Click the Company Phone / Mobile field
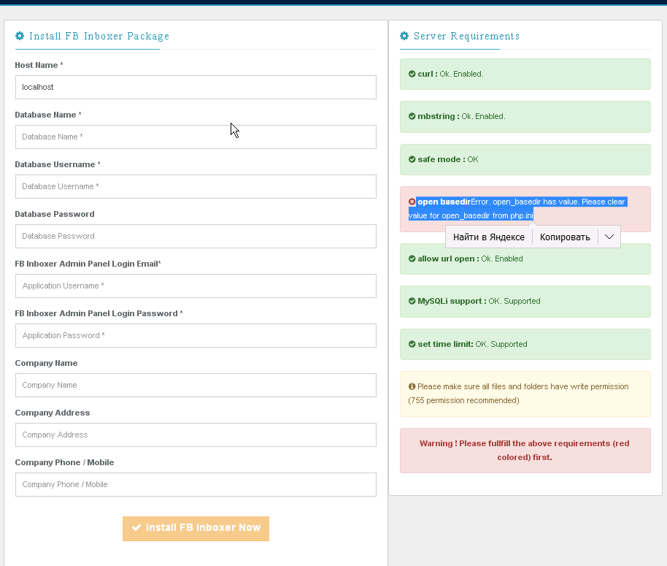Screen dimensions: 667x566 click(196, 484)
